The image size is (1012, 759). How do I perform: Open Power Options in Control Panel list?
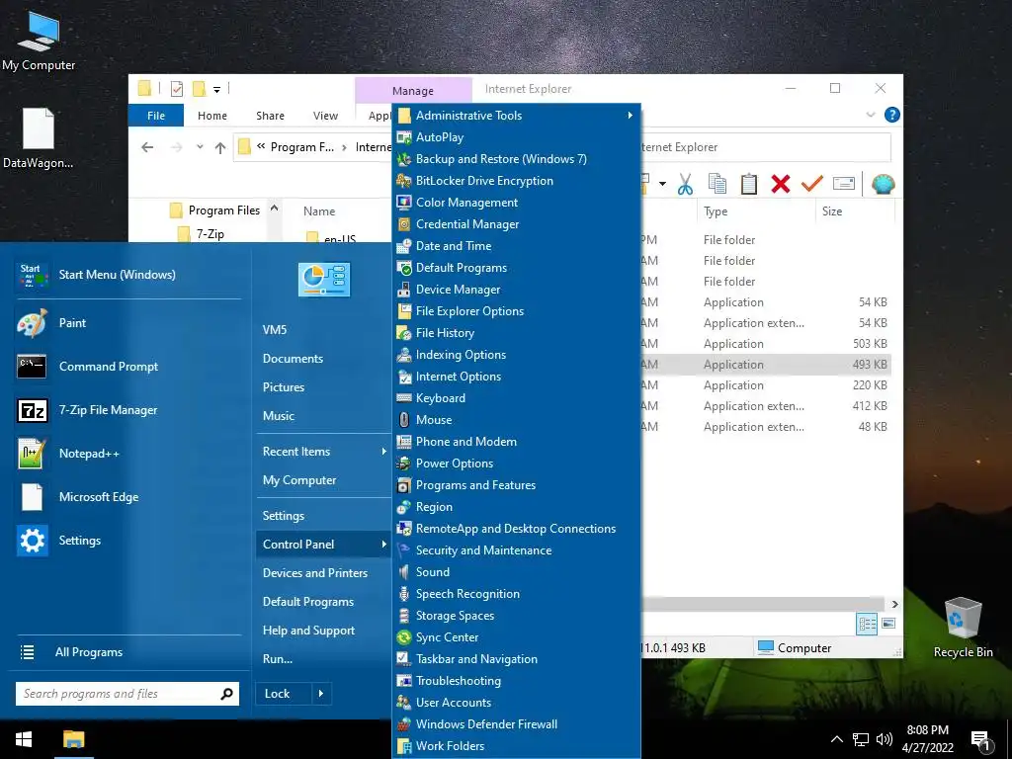point(516,464)
